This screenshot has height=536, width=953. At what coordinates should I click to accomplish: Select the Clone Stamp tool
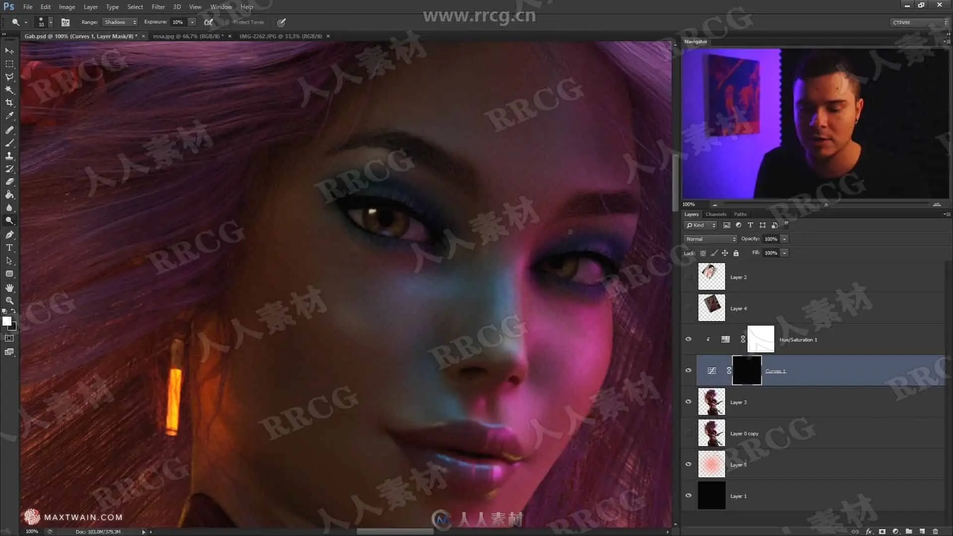tap(9, 156)
